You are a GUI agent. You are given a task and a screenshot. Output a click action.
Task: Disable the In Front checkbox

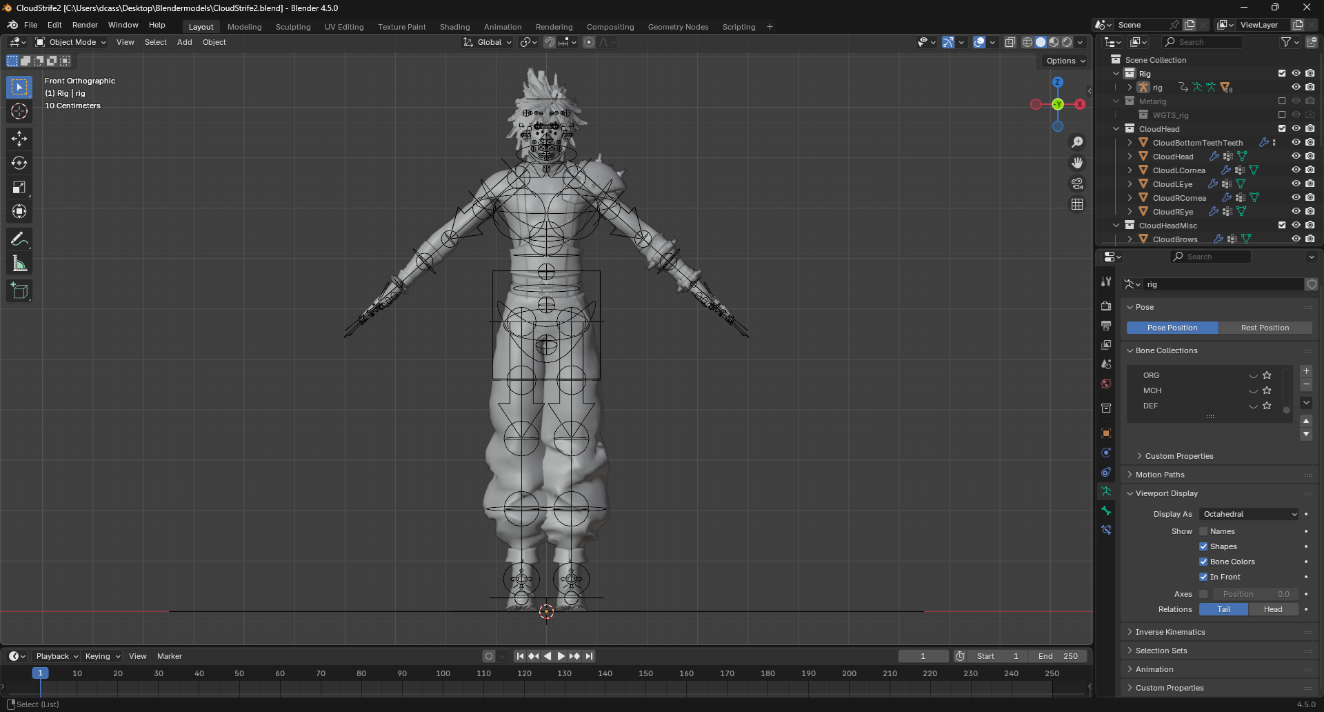click(x=1203, y=577)
